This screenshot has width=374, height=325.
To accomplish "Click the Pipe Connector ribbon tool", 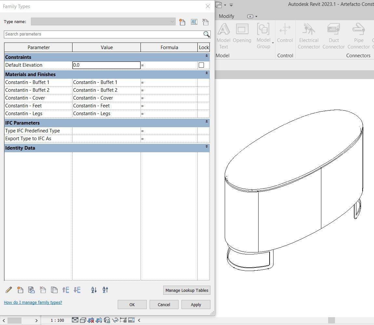I will [x=358, y=36].
